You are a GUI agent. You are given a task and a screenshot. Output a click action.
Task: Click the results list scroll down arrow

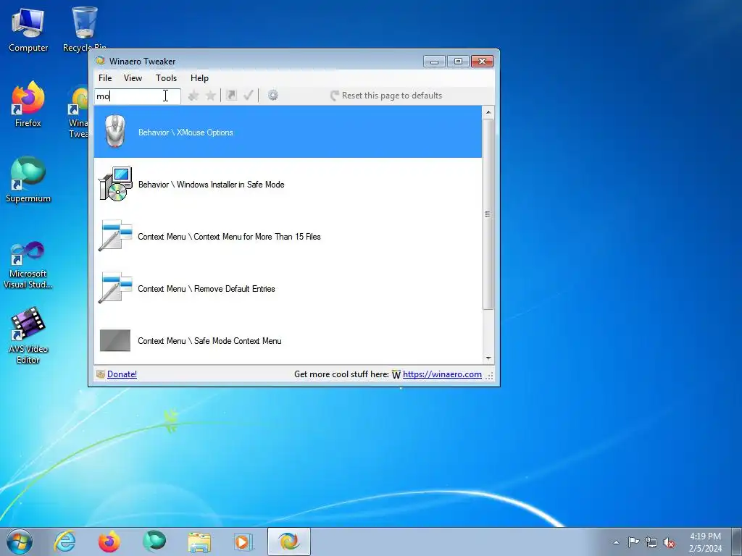[x=488, y=359]
